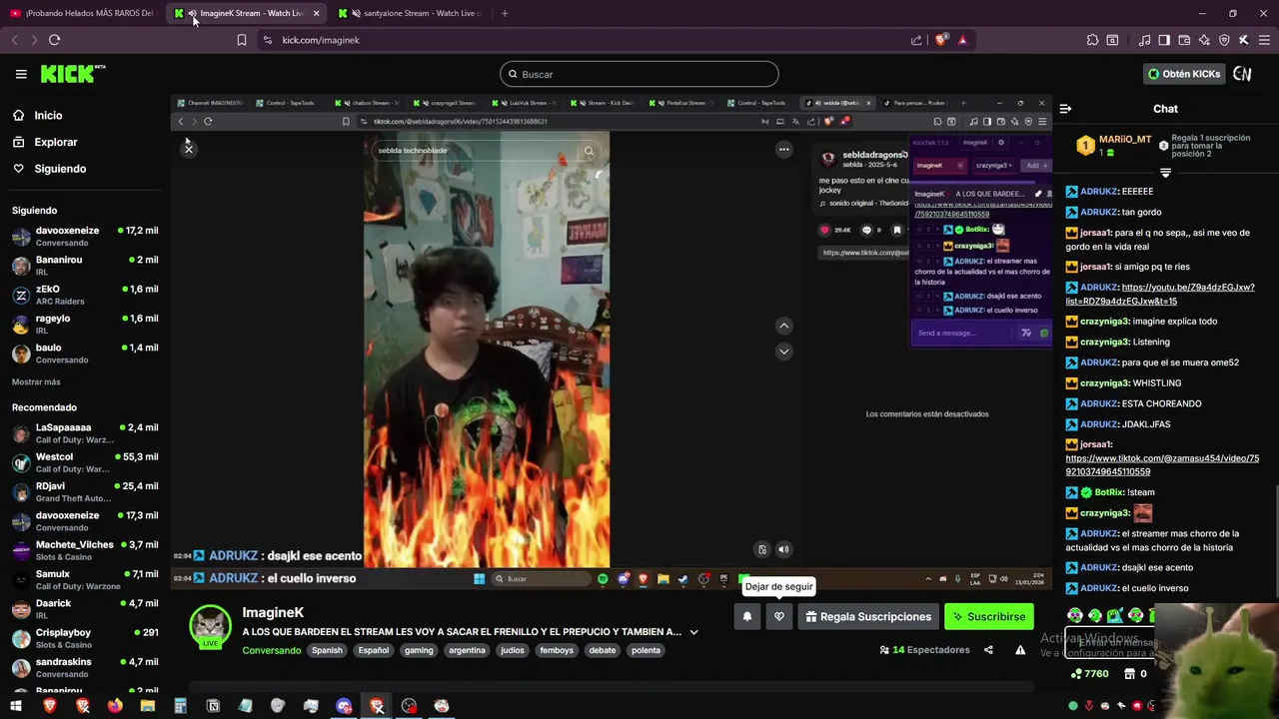The width and height of the screenshot is (1279, 719).
Task: Open the Windows Start button
Action: (x=17, y=706)
